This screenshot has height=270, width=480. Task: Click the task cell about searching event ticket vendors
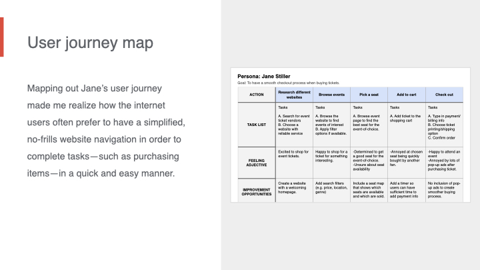[294, 124]
